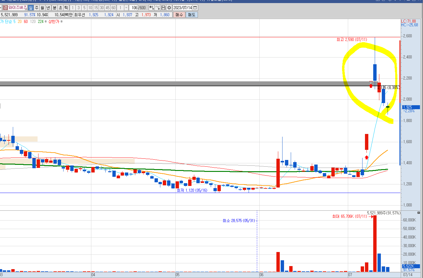Switch to second (초) chart

pyautogui.click(x=60, y=8)
